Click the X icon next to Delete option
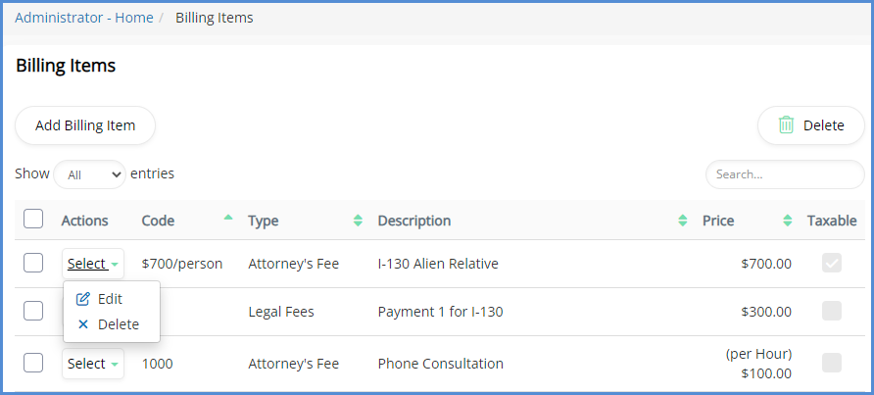 point(83,324)
